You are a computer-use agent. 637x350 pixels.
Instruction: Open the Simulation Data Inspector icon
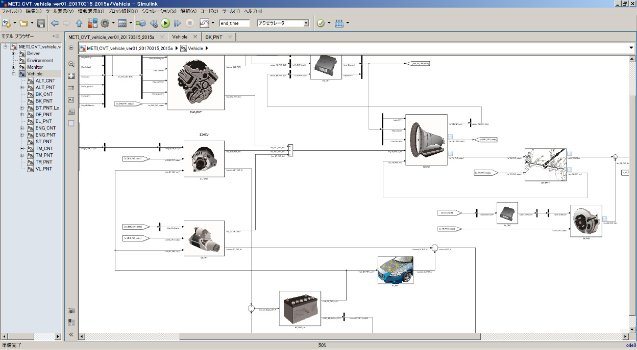(204, 23)
